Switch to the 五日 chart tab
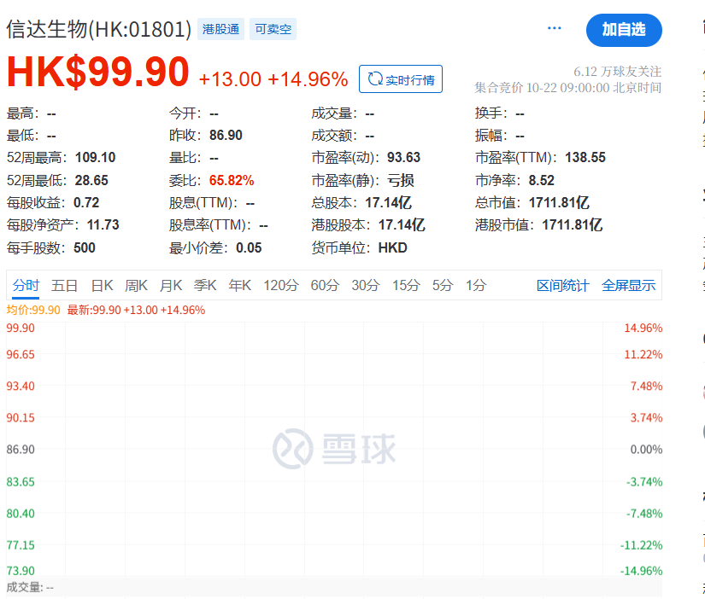705x599 pixels. click(x=64, y=286)
